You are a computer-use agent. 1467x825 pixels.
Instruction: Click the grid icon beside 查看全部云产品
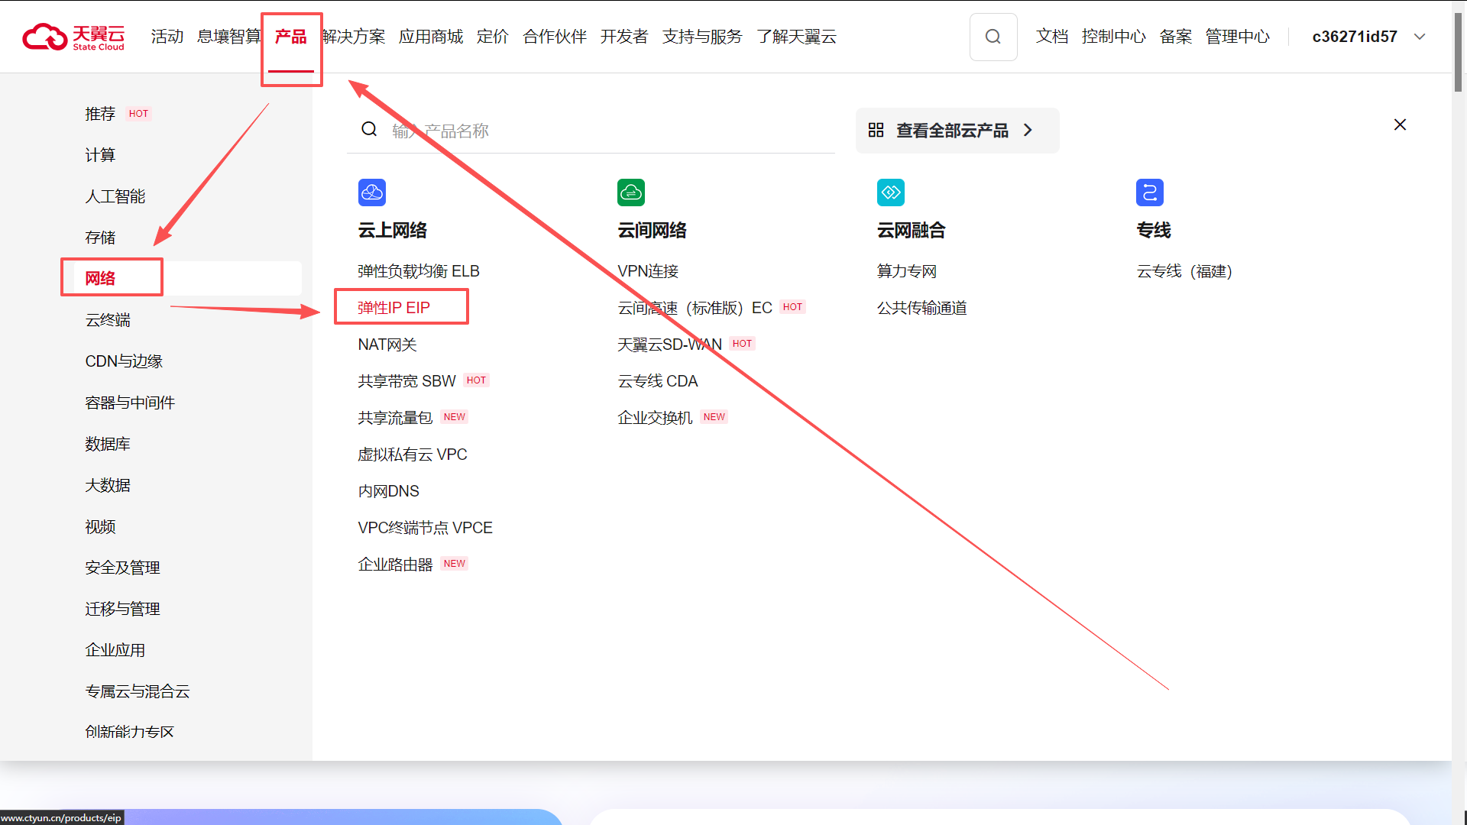(x=876, y=131)
